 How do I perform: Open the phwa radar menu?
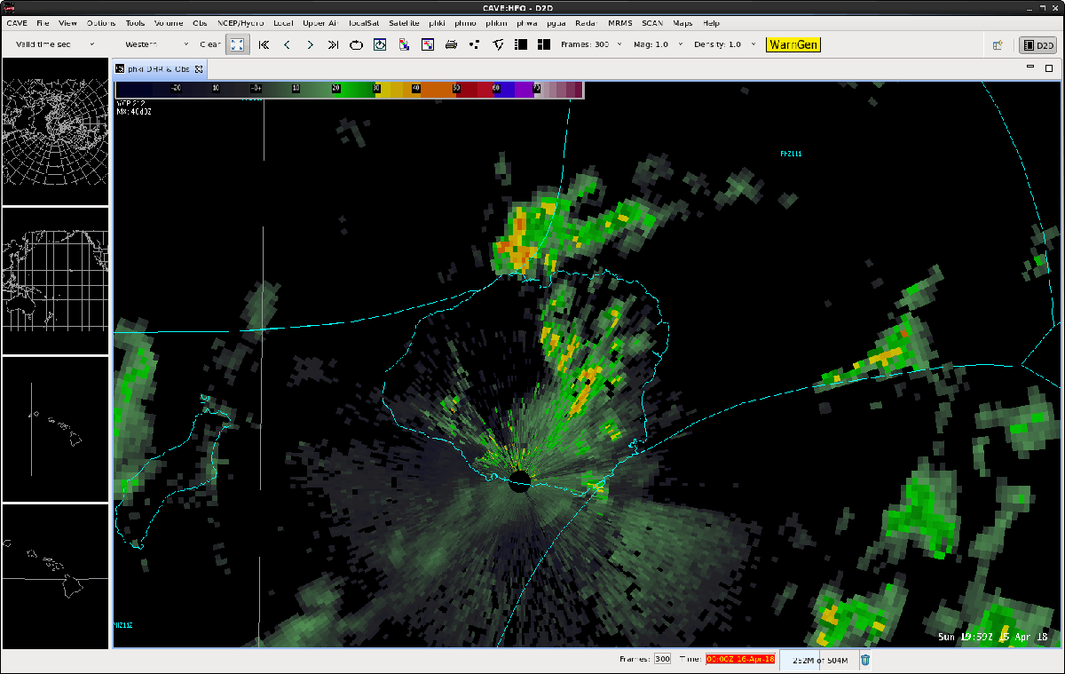coord(527,23)
